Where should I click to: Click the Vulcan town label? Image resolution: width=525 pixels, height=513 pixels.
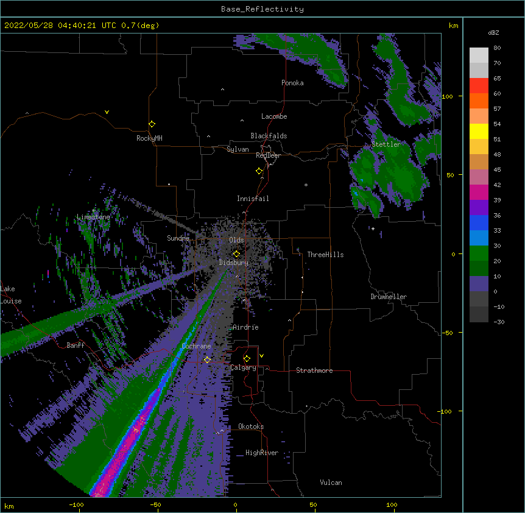[x=331, y=483]
